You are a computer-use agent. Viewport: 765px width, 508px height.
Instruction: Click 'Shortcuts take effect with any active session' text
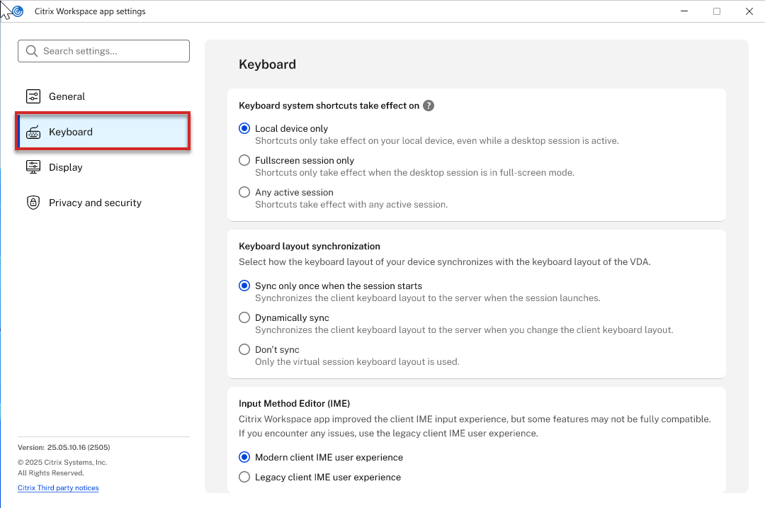click(x=351, y=205)
